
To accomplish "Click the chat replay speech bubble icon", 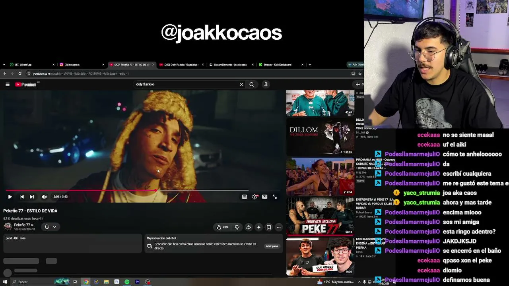I will pyautogui.click(x=150, y=246).
